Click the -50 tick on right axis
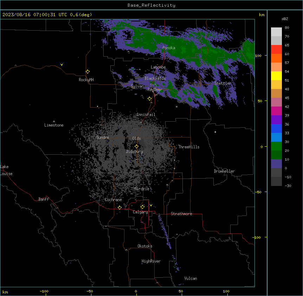Screen dimensions: 303x296 pos(258,192)
